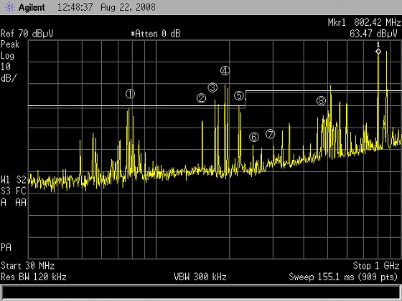The height and width of the screenshot is (301, 402).
Task: Click the A AA status label
Action: (x=14, y=202)
